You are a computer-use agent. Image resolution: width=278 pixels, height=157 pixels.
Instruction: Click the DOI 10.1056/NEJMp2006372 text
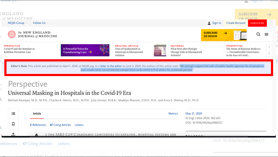click(x=204, y=123)
